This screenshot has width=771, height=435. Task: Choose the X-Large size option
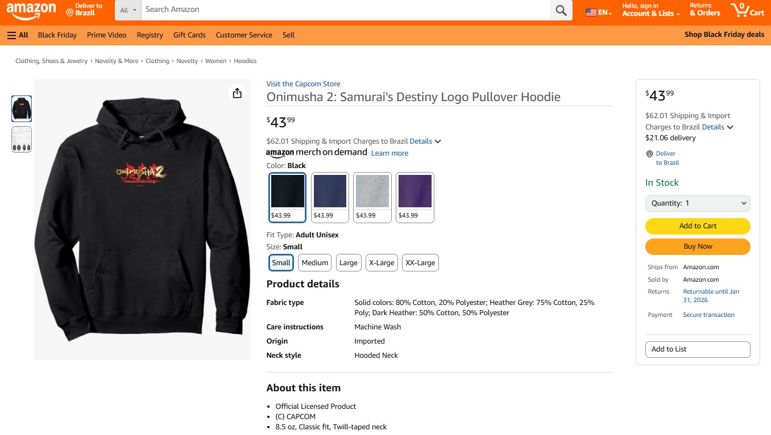(381, 263)
